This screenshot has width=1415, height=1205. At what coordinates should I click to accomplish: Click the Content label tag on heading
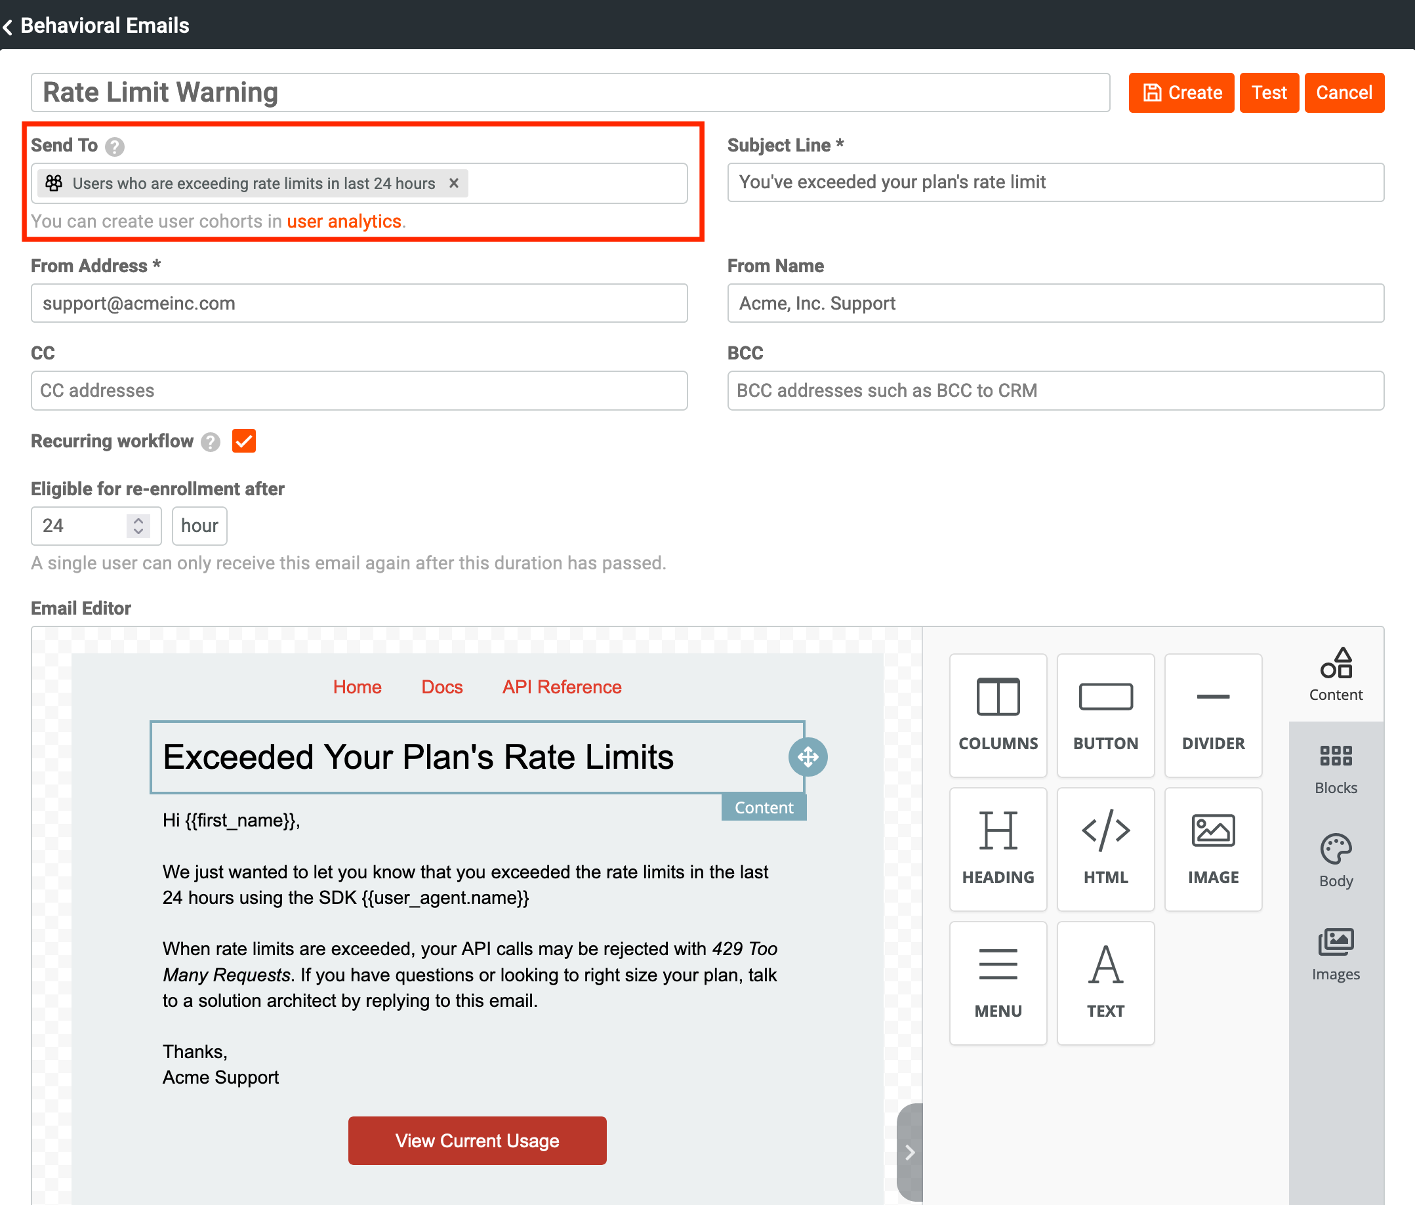tap(764, 807)
